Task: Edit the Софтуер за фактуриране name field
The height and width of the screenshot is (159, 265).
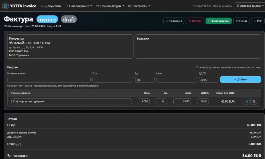Action: coord(71,101)
